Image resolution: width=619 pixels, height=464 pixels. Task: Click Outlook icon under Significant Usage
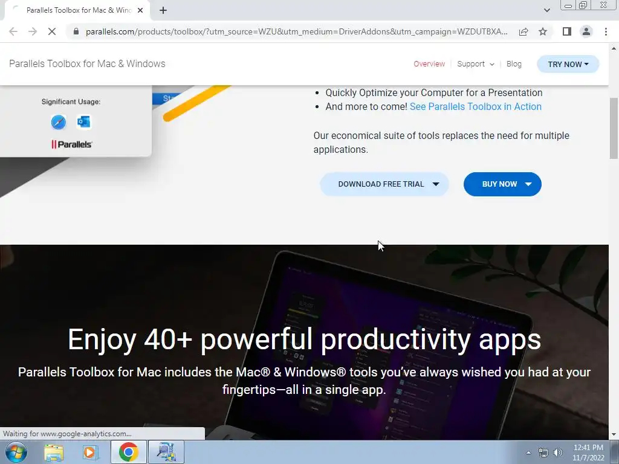click(83, 122)
